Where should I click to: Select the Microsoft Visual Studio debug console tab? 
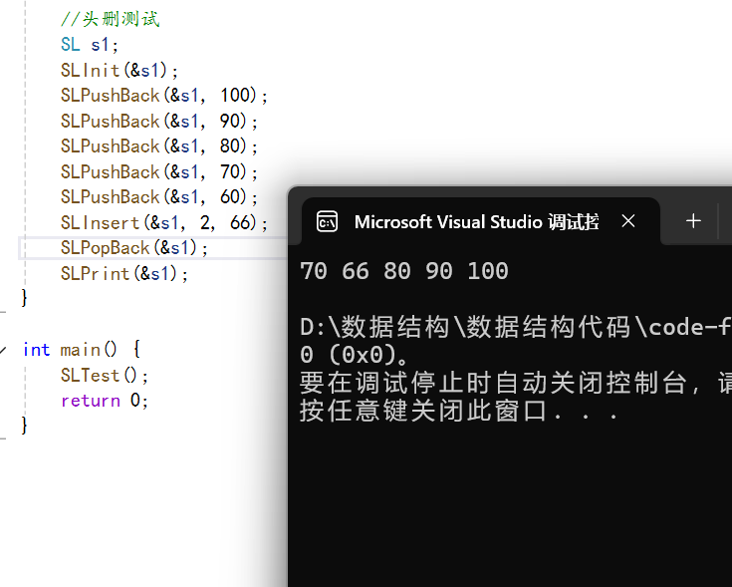point(481,221)
